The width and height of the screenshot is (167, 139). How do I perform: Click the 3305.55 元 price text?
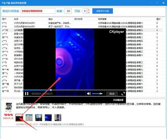click(8, 118)
